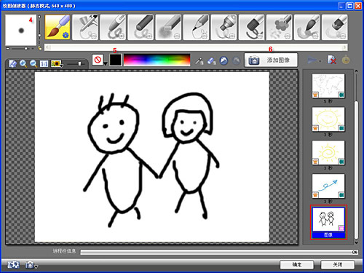Click brush list left scroll arrow

(x=48, y=47)
